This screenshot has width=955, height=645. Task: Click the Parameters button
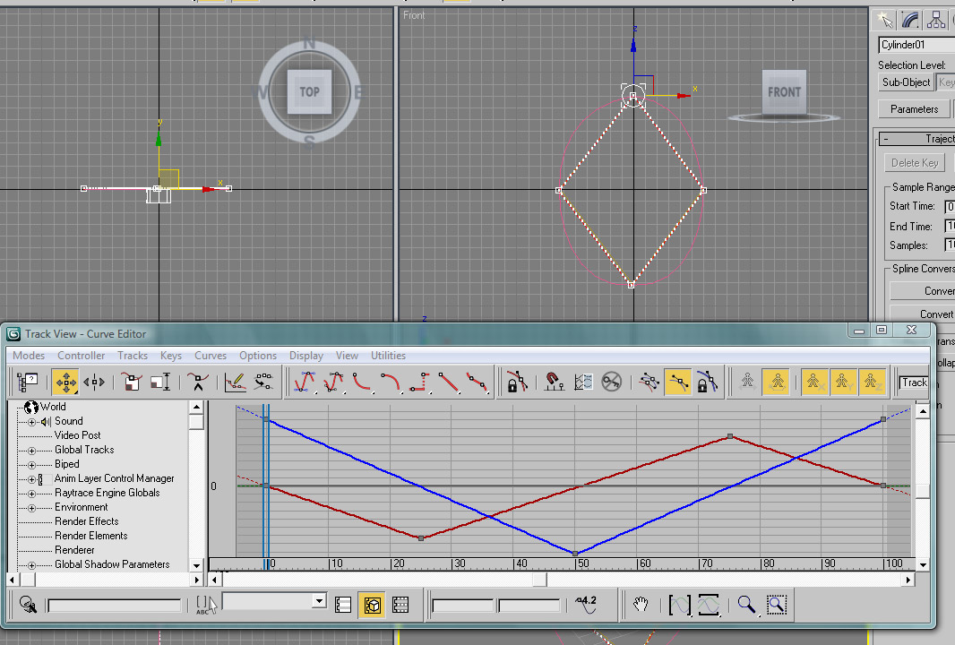(914, 109)
